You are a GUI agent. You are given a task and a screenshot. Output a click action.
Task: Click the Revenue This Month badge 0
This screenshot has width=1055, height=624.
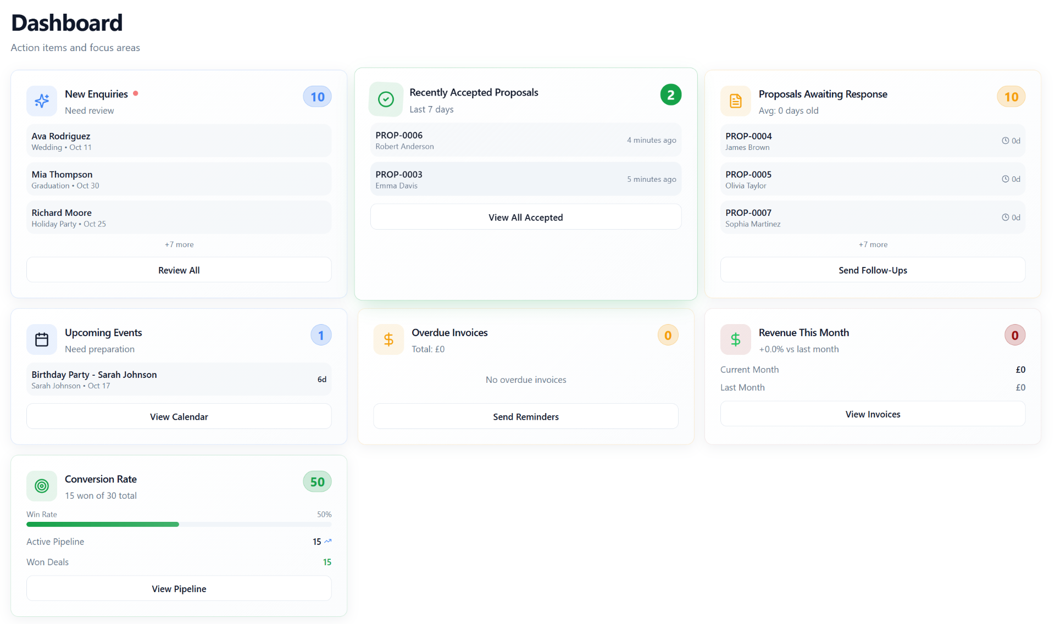tap(1015, 335)
